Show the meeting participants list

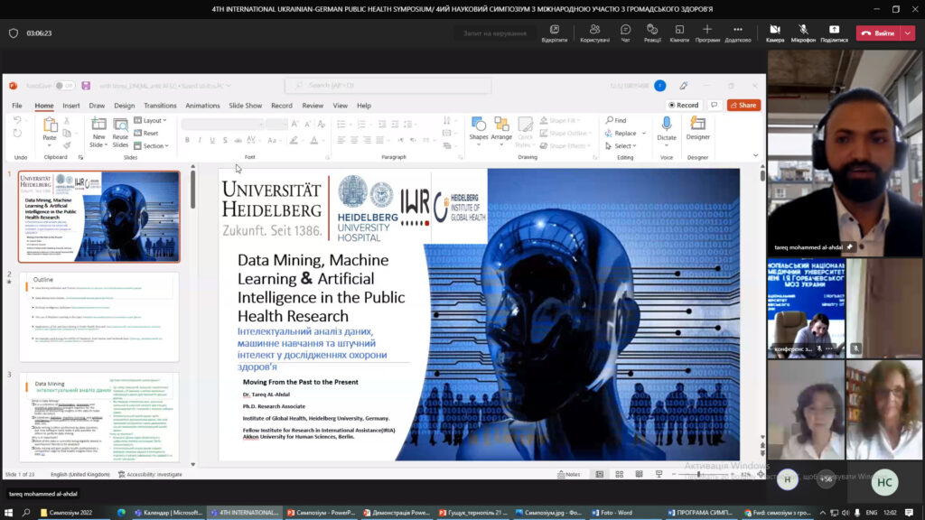[x=594, y=32]
